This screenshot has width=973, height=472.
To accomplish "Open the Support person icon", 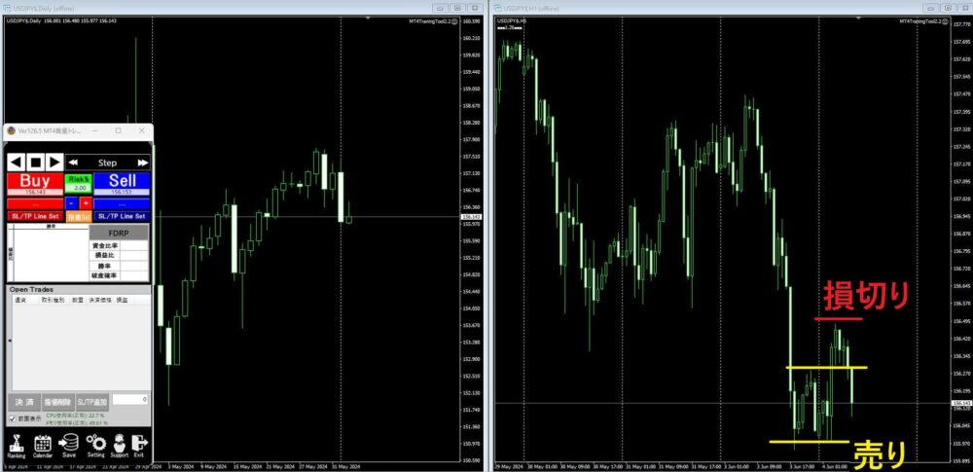I will pyautogui.click(x=119, y=447).
